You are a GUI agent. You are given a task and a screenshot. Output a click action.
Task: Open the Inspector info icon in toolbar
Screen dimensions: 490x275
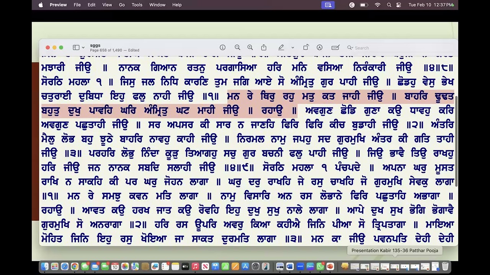coord(222,47)
